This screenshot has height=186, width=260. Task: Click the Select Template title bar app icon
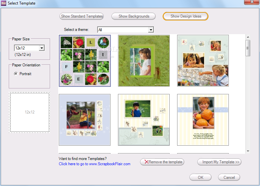coord(4,3)
